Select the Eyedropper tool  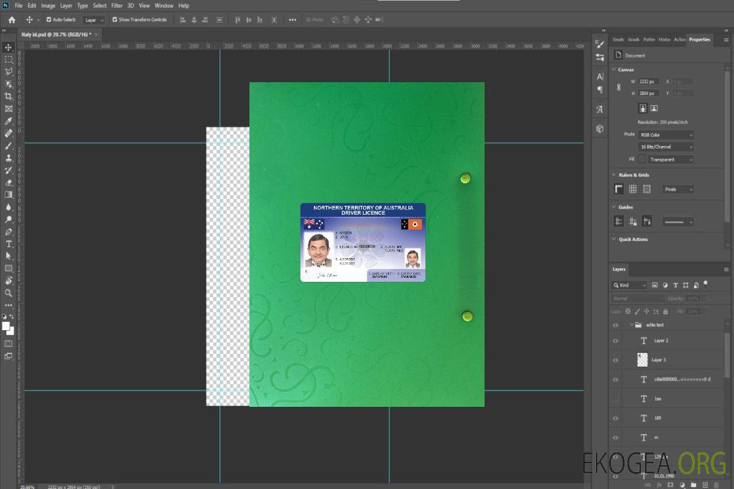[x=8, y=121]
